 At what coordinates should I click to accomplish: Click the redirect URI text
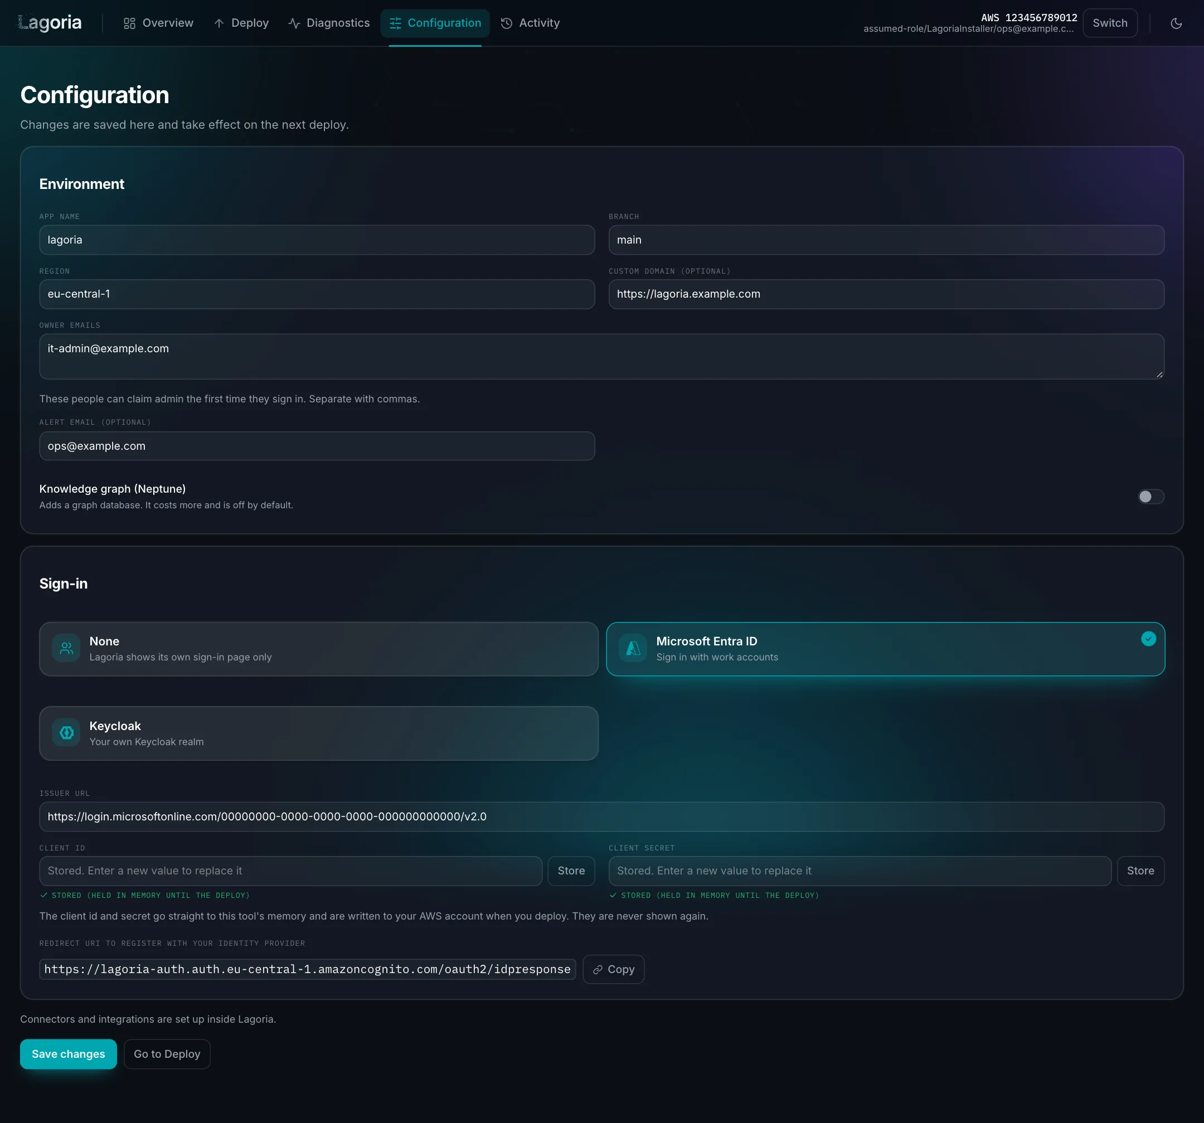tap(307, 969)
